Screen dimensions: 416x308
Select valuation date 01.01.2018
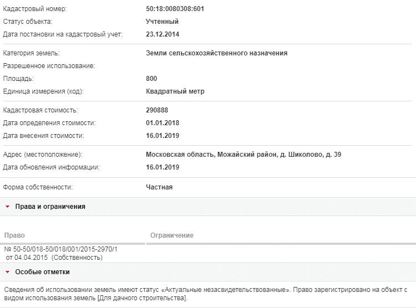point(162,123)
